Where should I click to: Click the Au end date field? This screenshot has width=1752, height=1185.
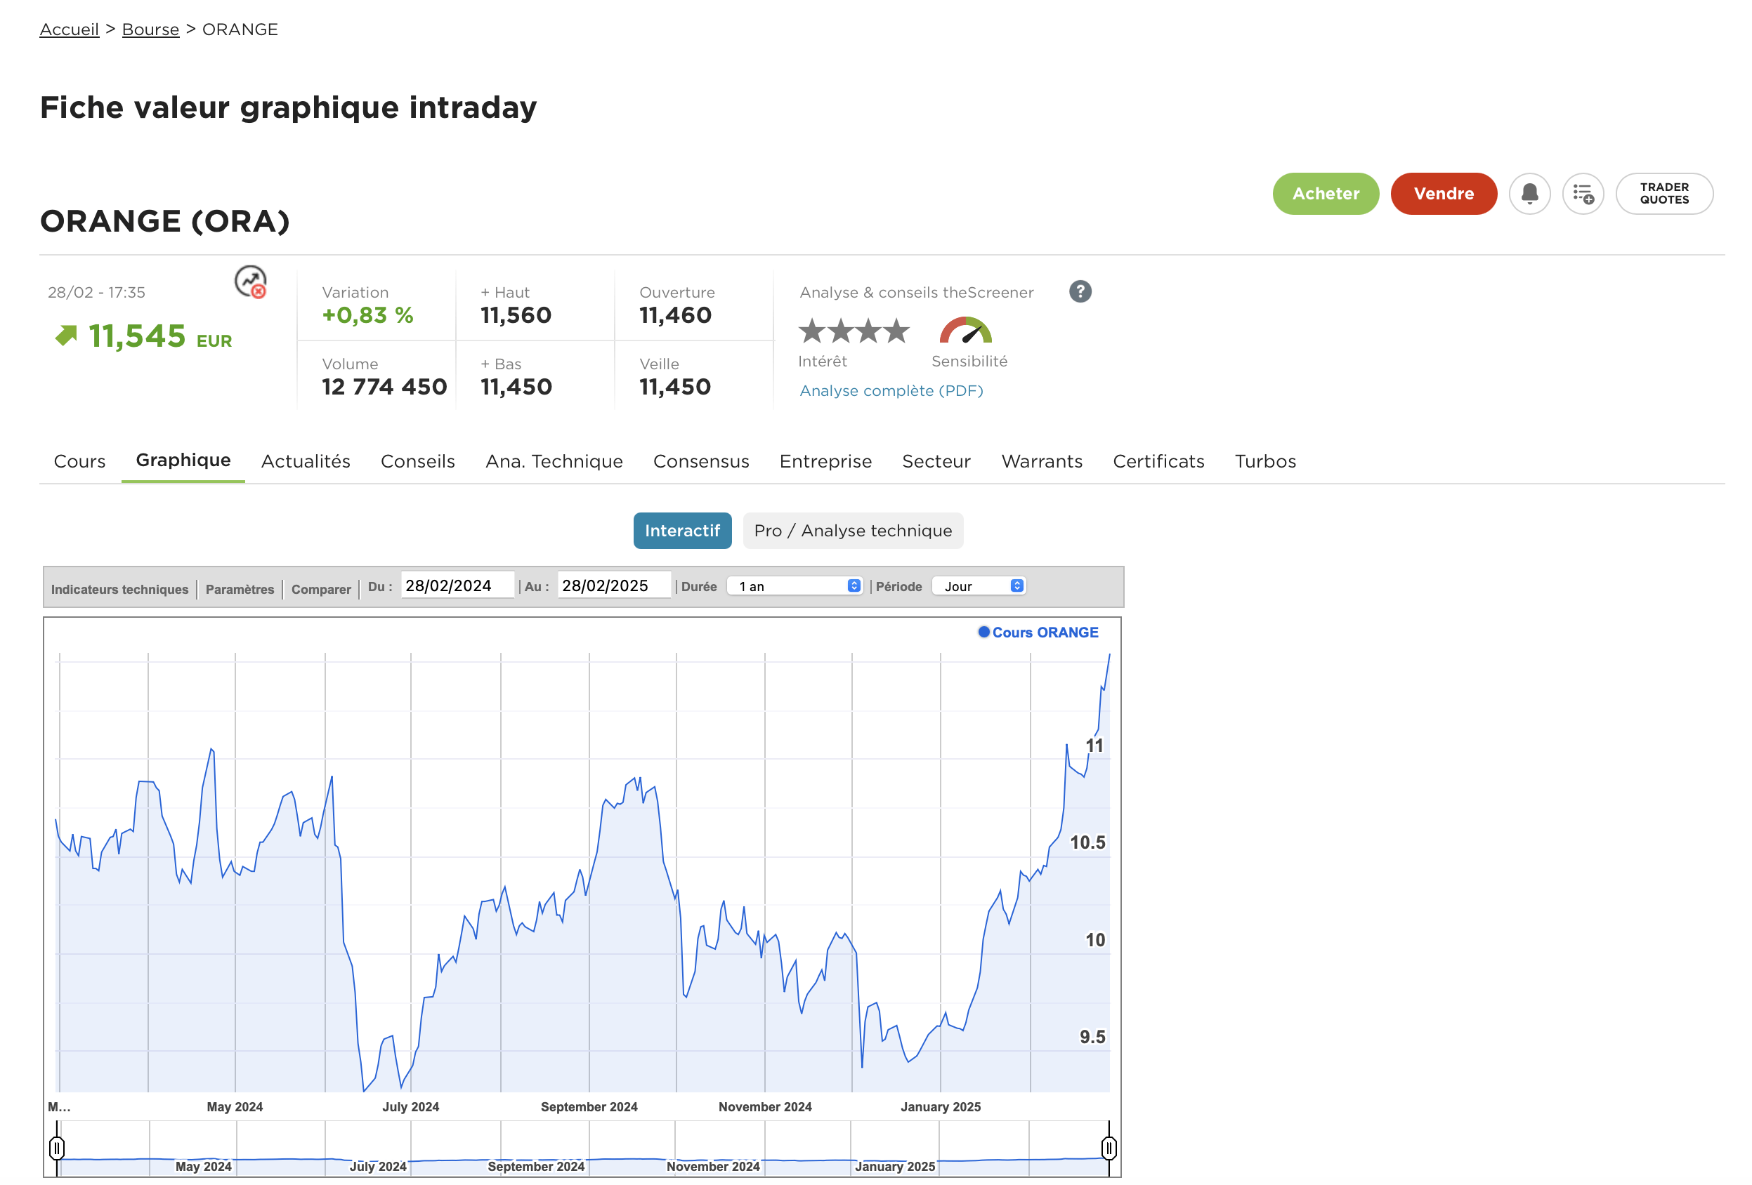click(x=614, y=585)
